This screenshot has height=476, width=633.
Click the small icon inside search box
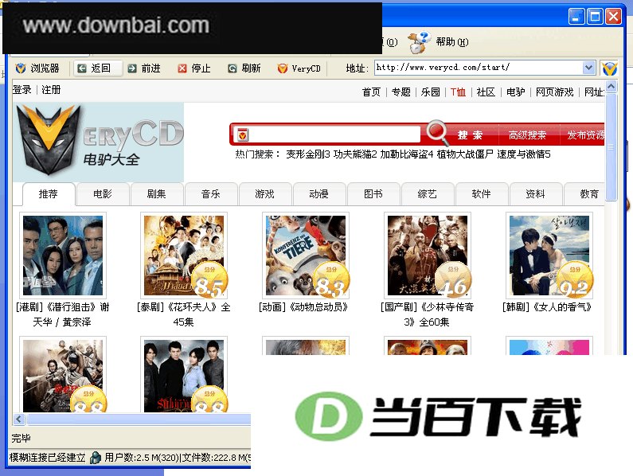pyautogui.click(x=243, y=135)
